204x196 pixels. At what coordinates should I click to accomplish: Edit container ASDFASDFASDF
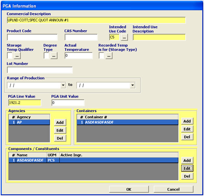187,129
